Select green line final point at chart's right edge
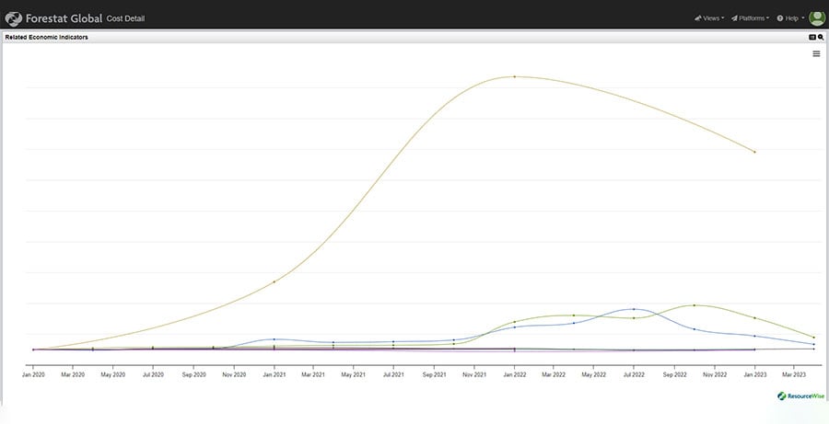The width and height of the screenshot is (829, 424). coord(813,337)
